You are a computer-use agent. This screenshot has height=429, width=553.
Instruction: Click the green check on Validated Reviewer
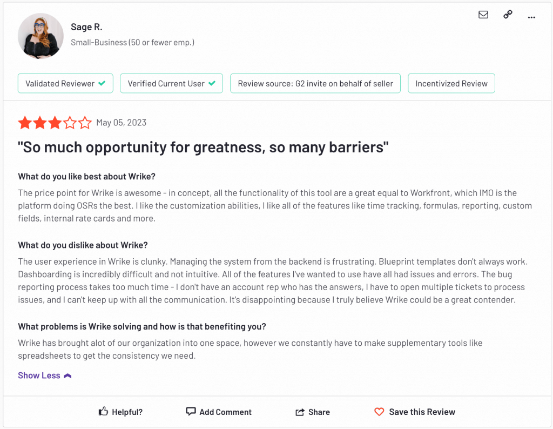coord(102,83)
